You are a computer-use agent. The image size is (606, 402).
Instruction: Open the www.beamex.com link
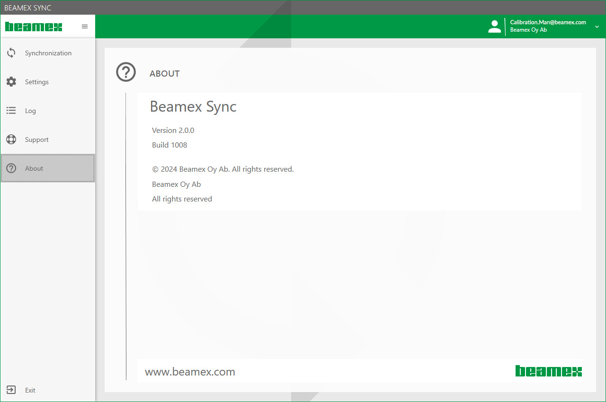(190, 372)
